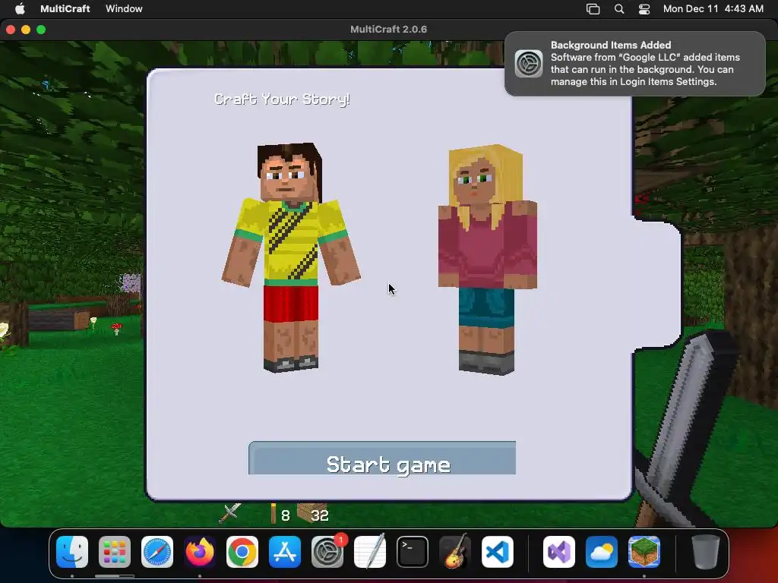Click the MultiCraft 2.0.6 window title
Viewport: 778px width, 583px height.
click(x=388, y=30)
